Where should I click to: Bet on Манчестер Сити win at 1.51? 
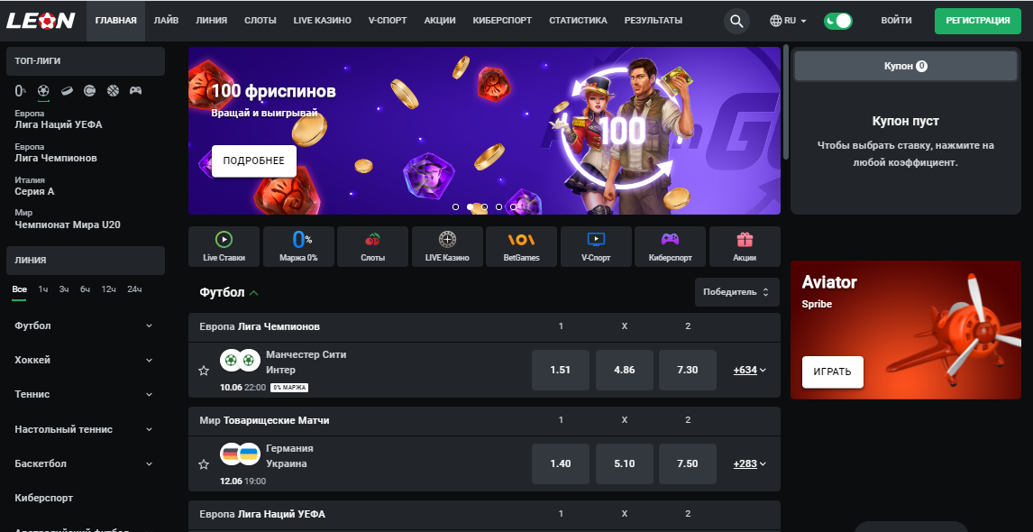tap(560, 371)
